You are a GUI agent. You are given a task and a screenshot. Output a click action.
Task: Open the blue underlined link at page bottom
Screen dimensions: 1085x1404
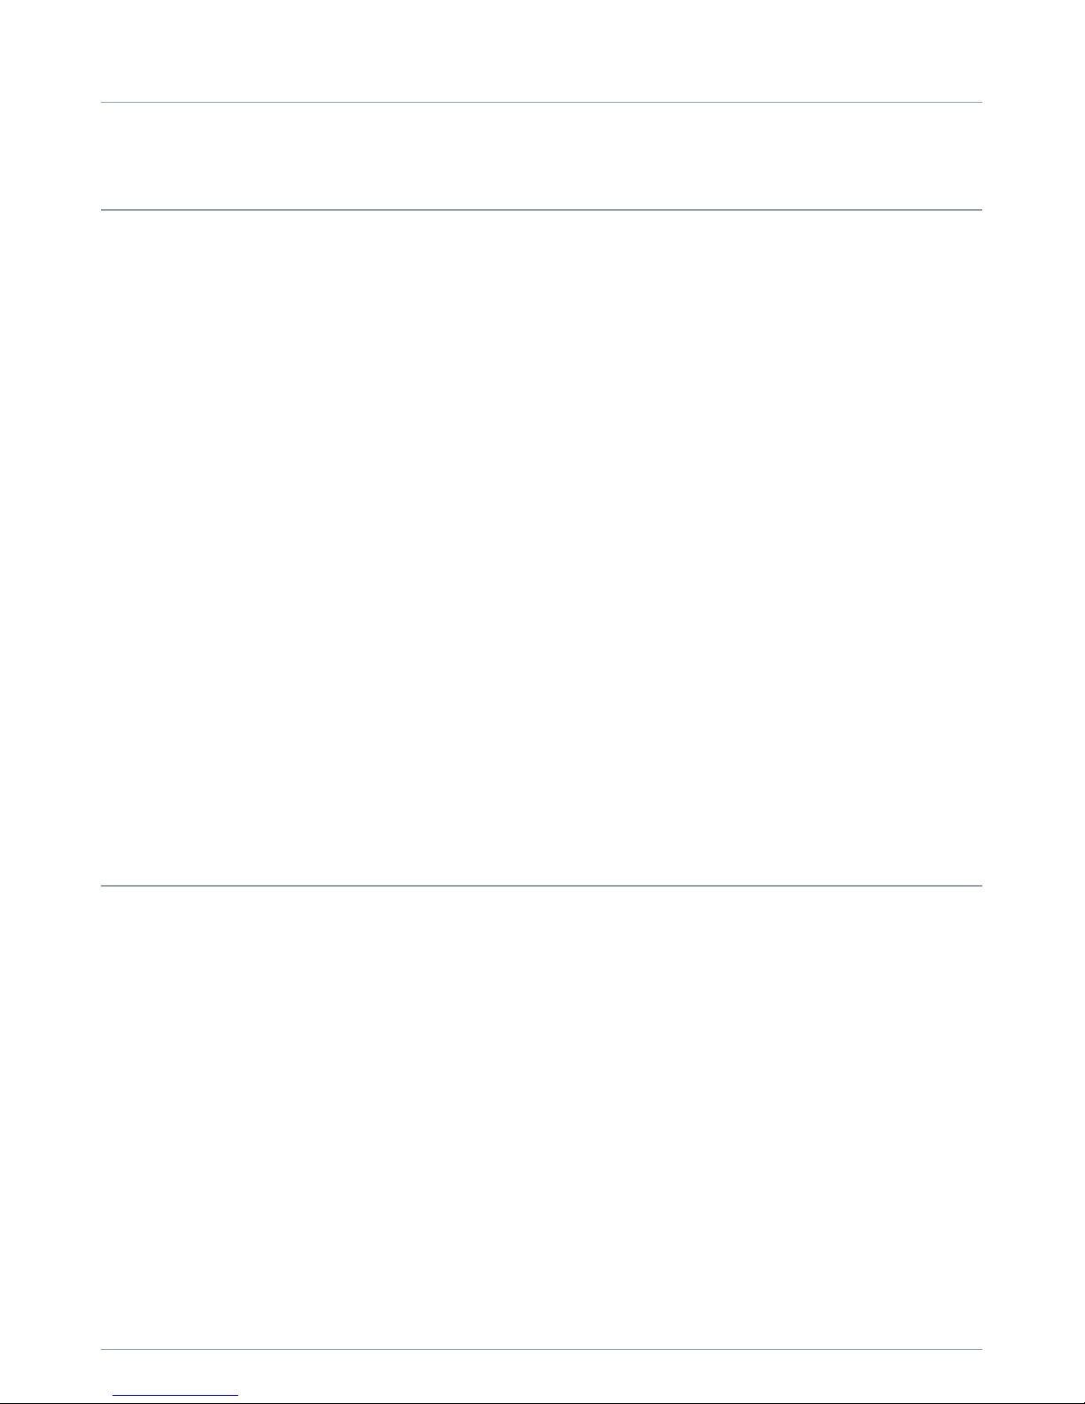point(176,1396)
